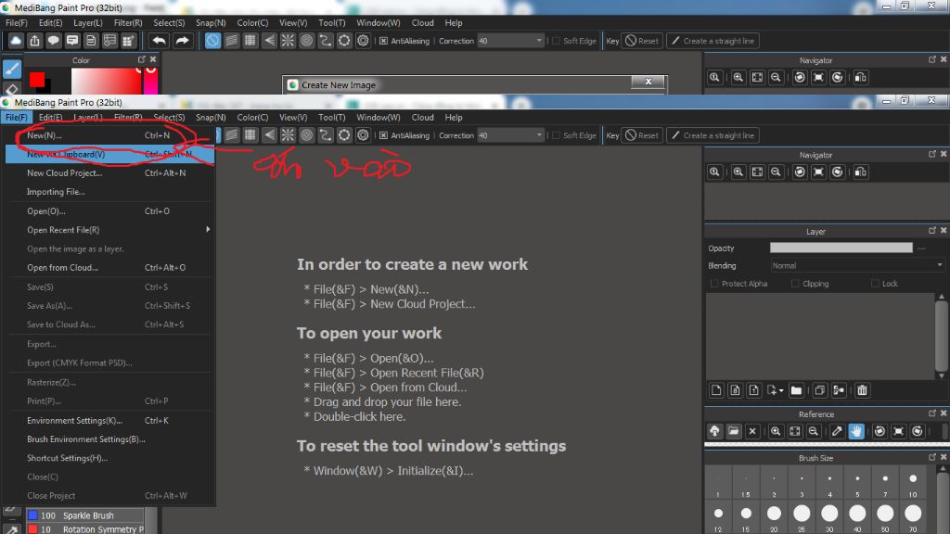Click flip icon in front window Navigator
The width and height of the screenshot is (950, 534).
(860, 172)
